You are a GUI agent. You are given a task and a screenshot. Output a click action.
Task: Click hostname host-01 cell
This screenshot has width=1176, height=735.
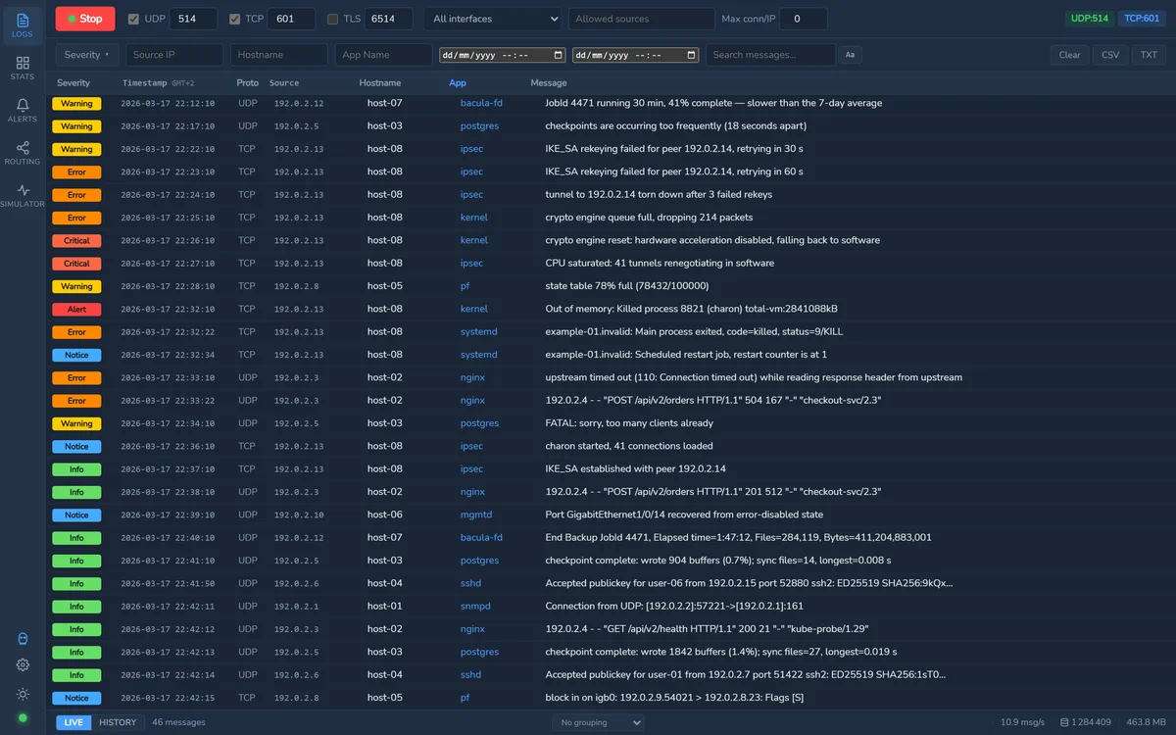385,607
